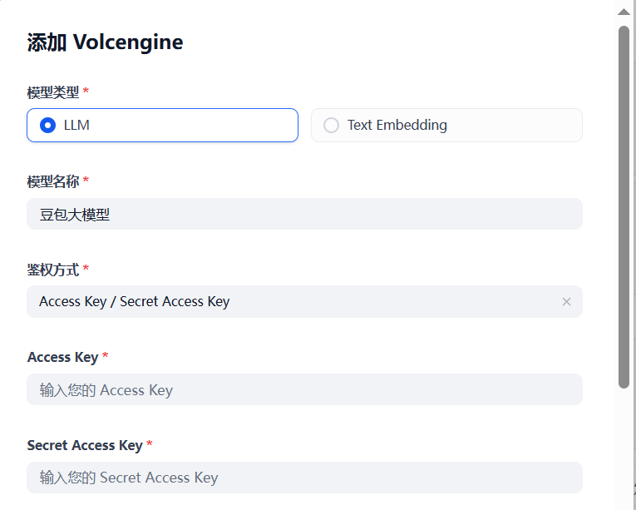Click the Text Embedding label text
This screenshot has width=636, height=510.
(x=397, y=126)
